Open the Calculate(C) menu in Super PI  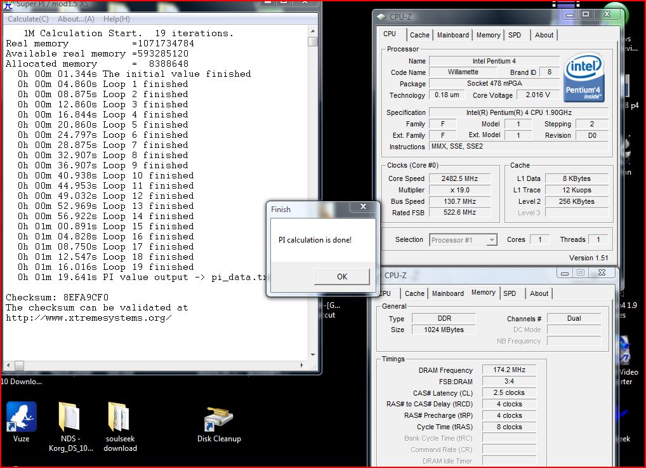point(28,19)
